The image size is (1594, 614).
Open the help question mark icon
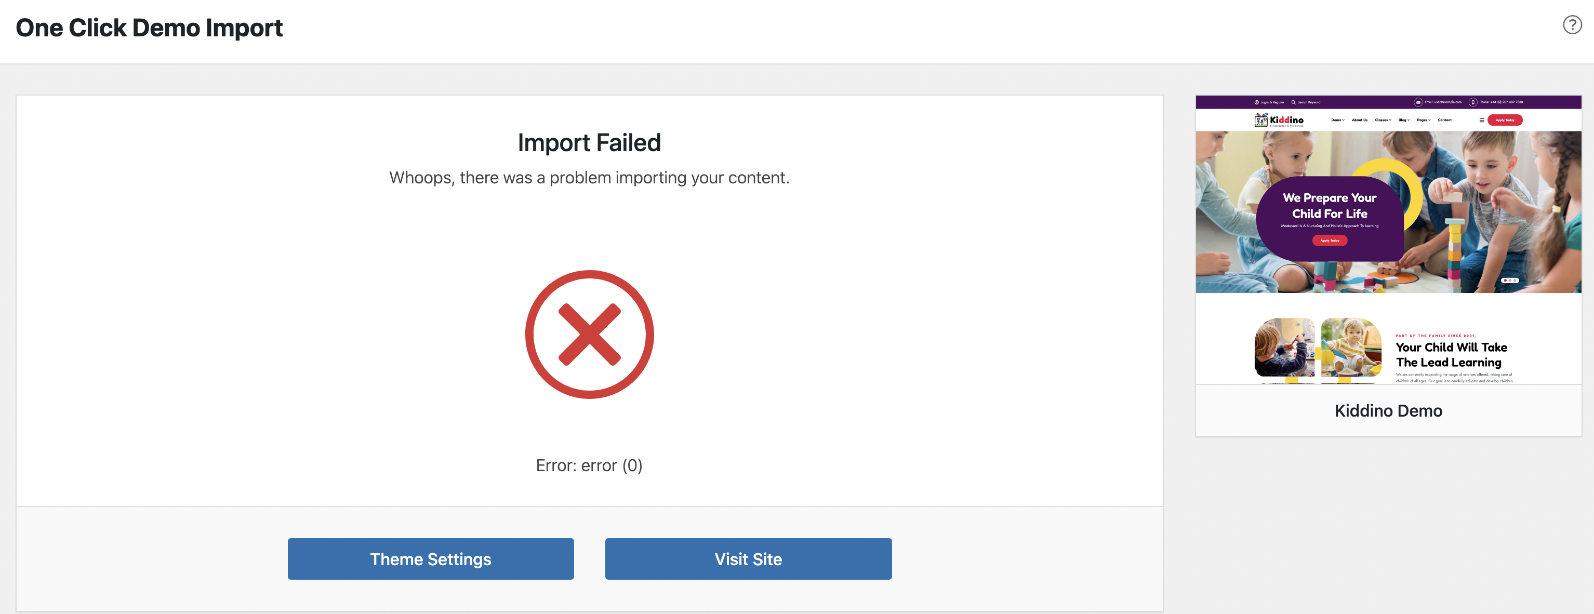click(1572, 25)
